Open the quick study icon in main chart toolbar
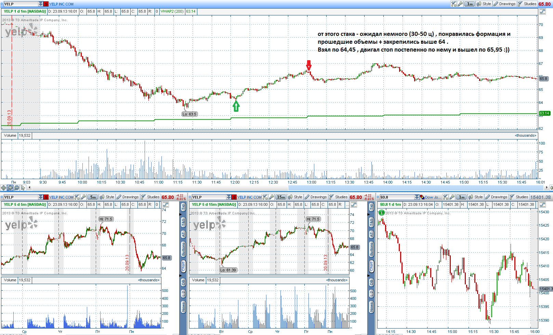553x335 pixels. tap(454, 4)
